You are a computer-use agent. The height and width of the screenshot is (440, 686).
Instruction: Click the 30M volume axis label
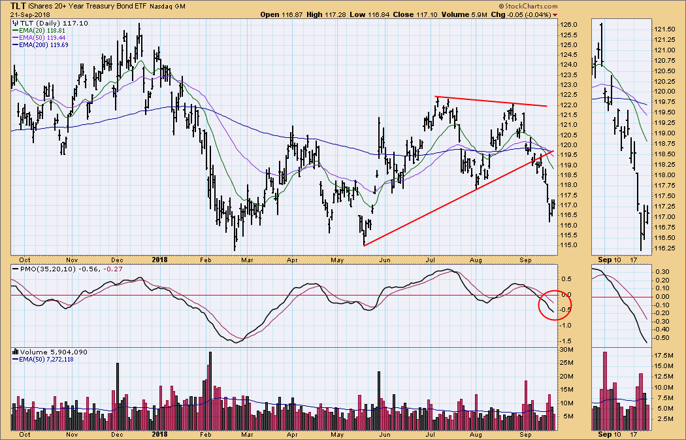click(x=567, y=349)
